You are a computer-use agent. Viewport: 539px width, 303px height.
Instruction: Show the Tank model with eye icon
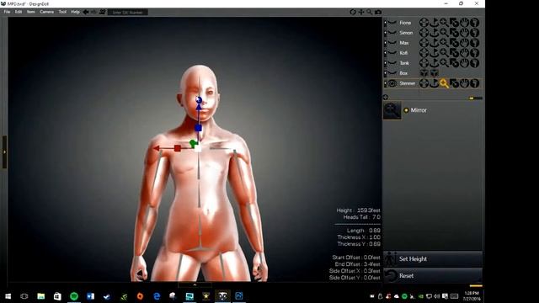[392, 63]
